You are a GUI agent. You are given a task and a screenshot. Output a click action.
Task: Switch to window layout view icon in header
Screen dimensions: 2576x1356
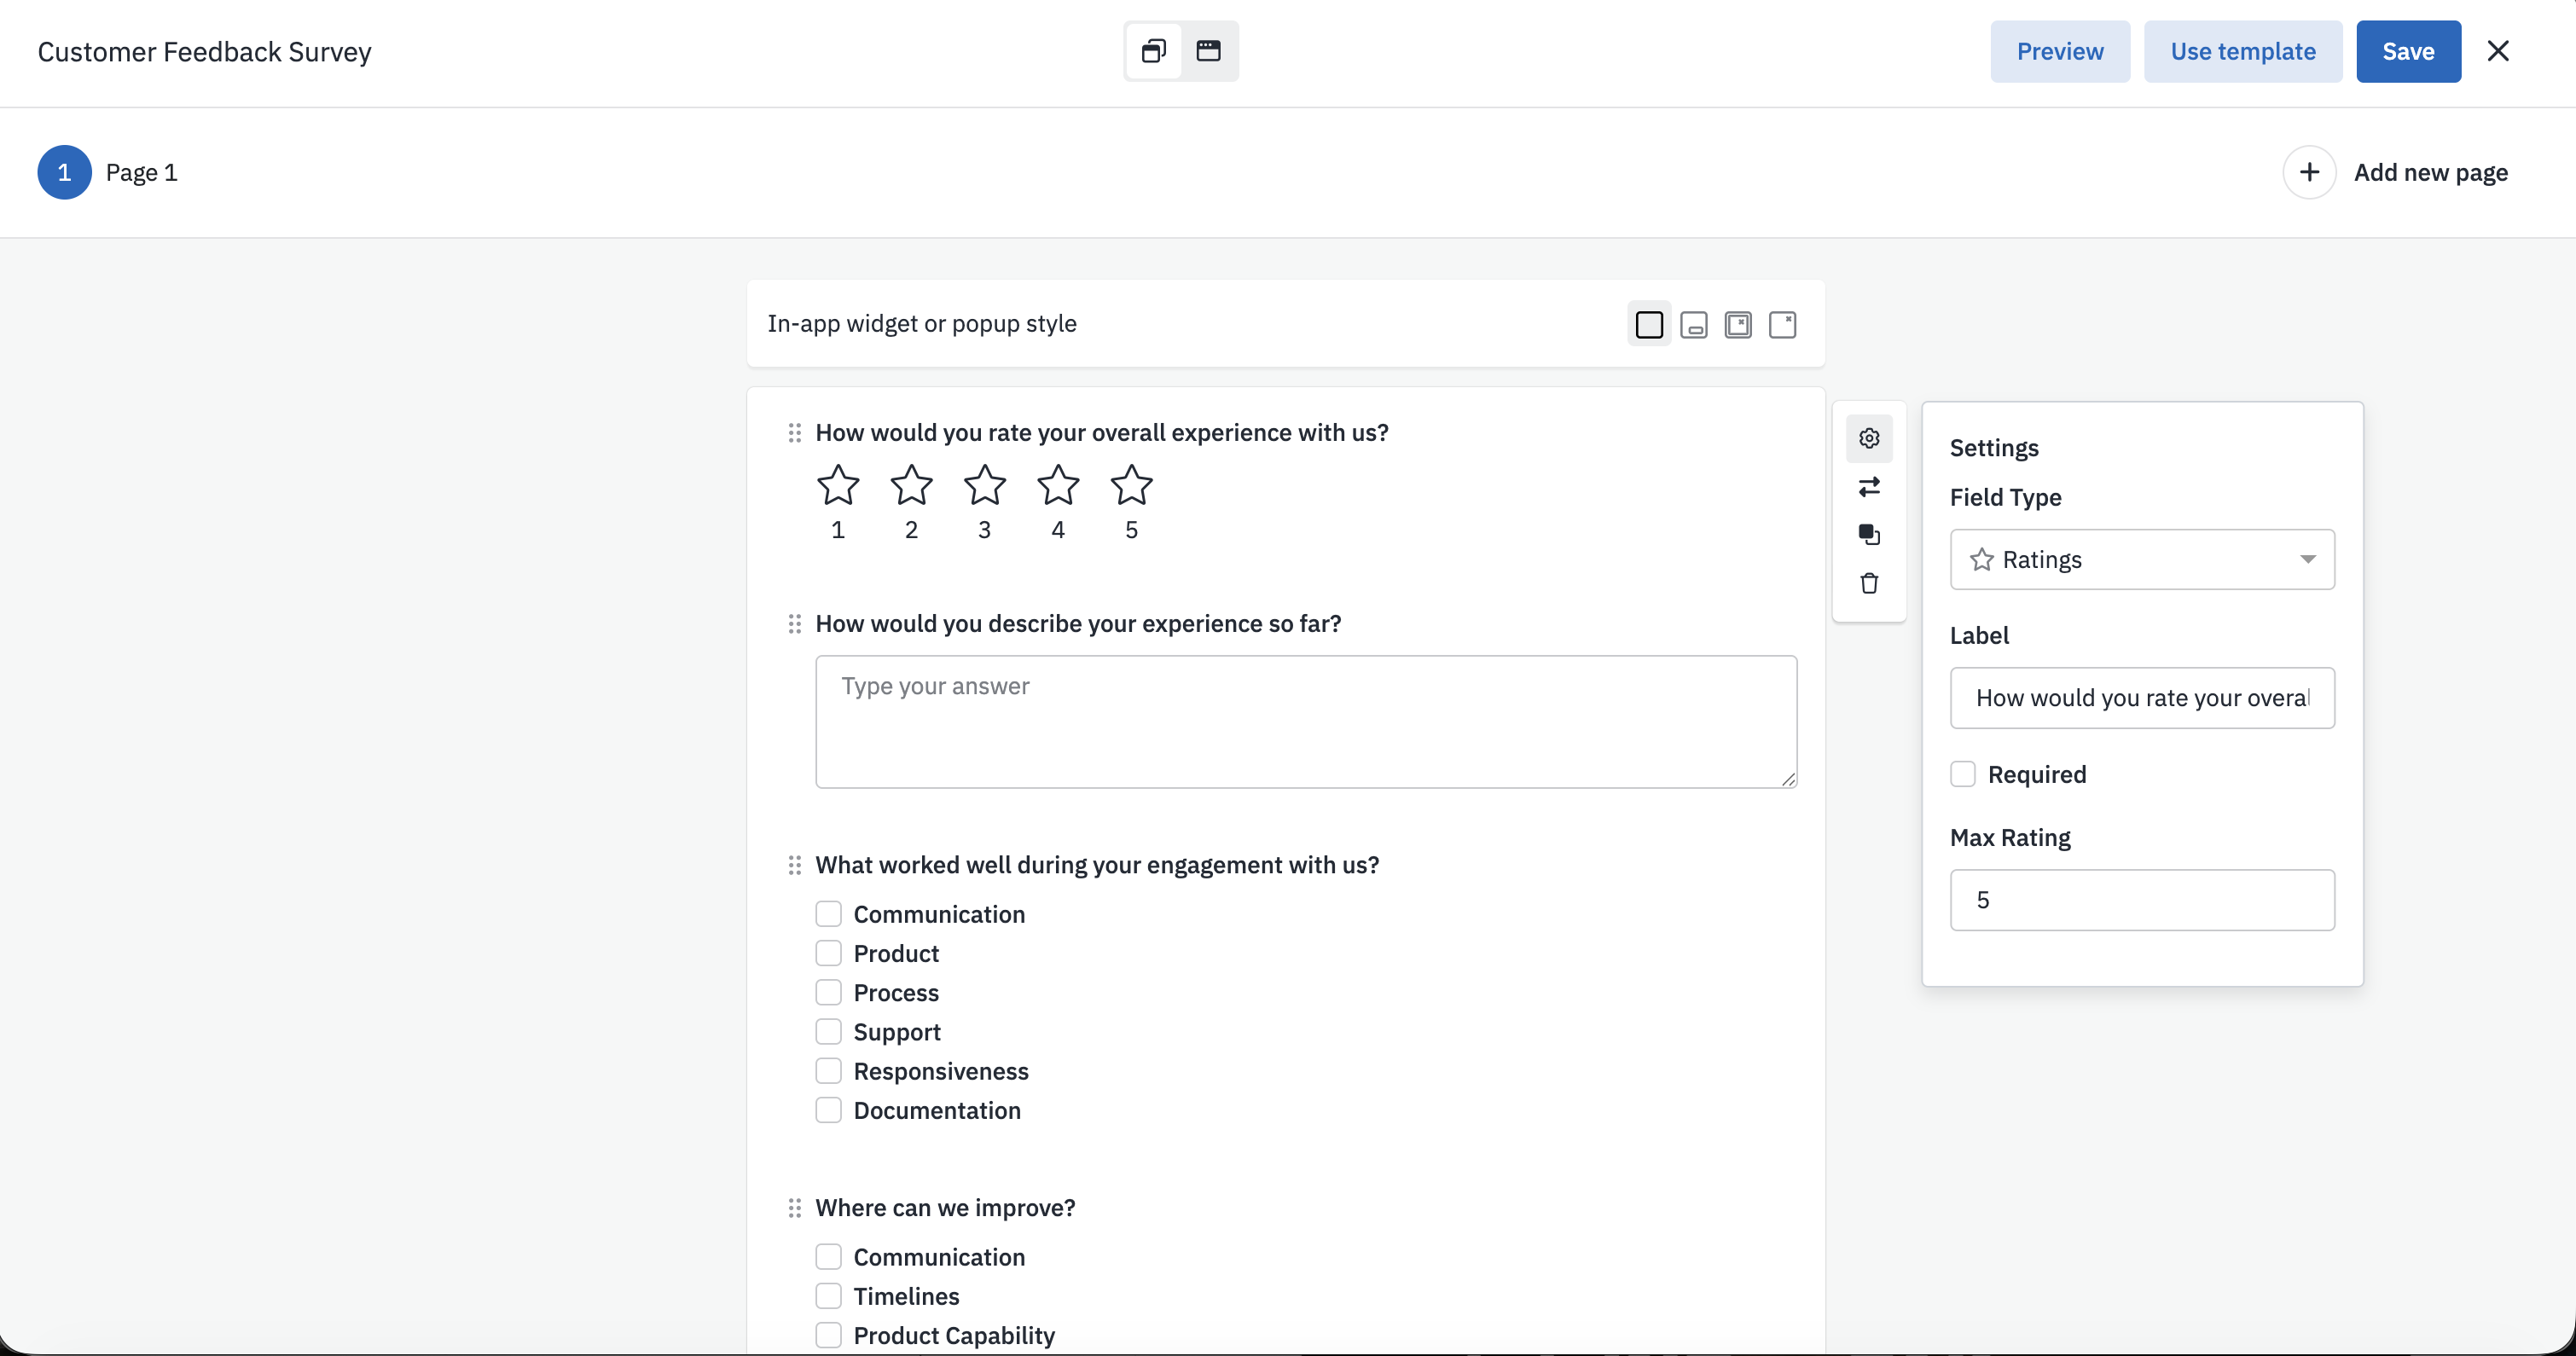point(1208,51)
